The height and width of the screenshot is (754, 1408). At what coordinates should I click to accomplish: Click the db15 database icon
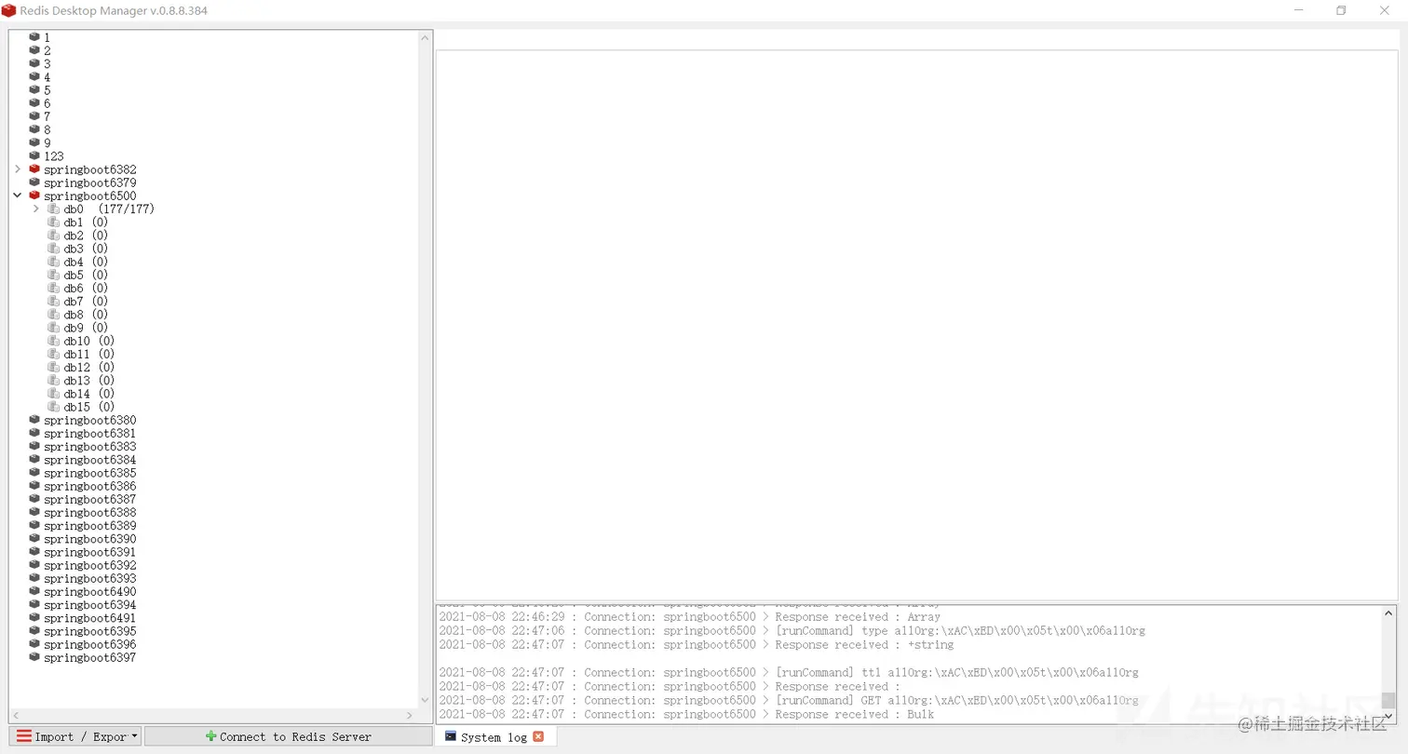(x=54, y=407)
